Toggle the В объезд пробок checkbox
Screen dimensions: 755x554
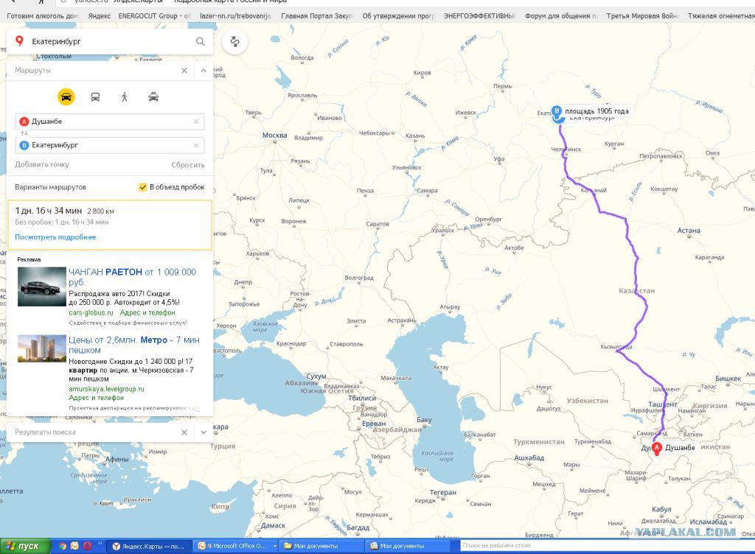coord(142,187)
